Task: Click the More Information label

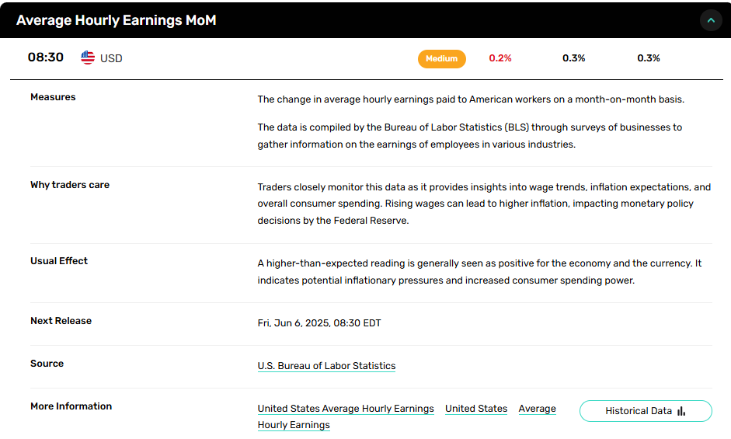Action: coord(71,406)
